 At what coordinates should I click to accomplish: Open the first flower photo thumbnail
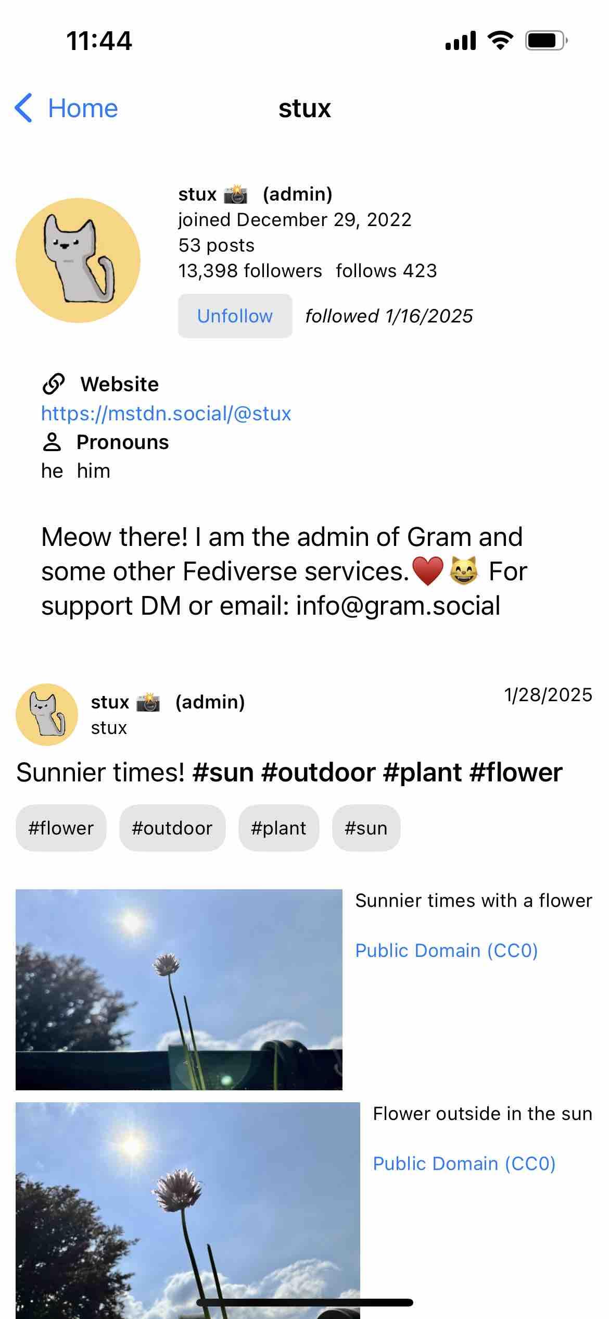(179, 989)
